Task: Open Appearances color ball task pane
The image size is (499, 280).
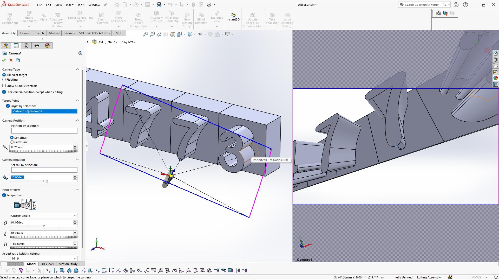Action: coord(496,78)
